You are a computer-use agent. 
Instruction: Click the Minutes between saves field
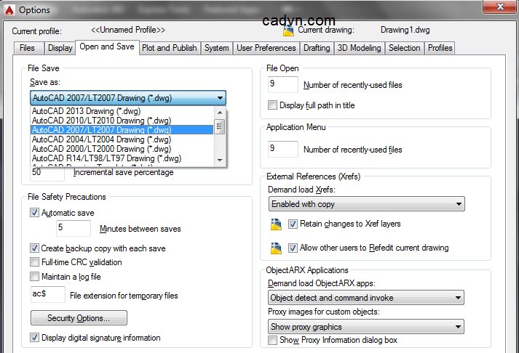73,228
